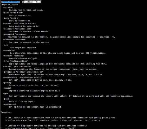Click 'Import a previous database export from file'

(34, 91)
